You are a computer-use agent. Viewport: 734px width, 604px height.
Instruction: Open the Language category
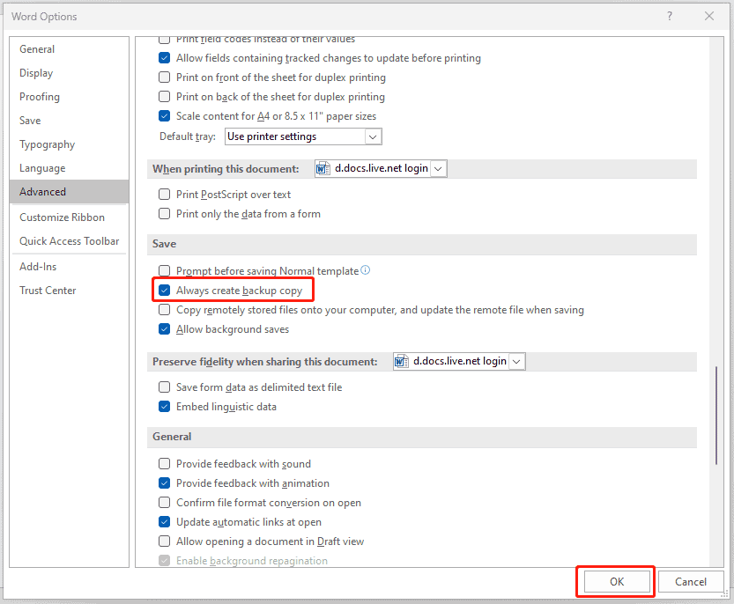(x=69, y=168)
